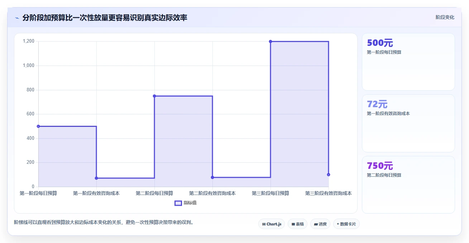The height and width of the screenshot is (243, 469).
Task: Toggle the 指标值 legend item
Action: point(186,203)
